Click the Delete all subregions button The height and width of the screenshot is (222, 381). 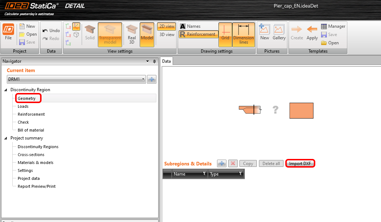click(271, 163)
